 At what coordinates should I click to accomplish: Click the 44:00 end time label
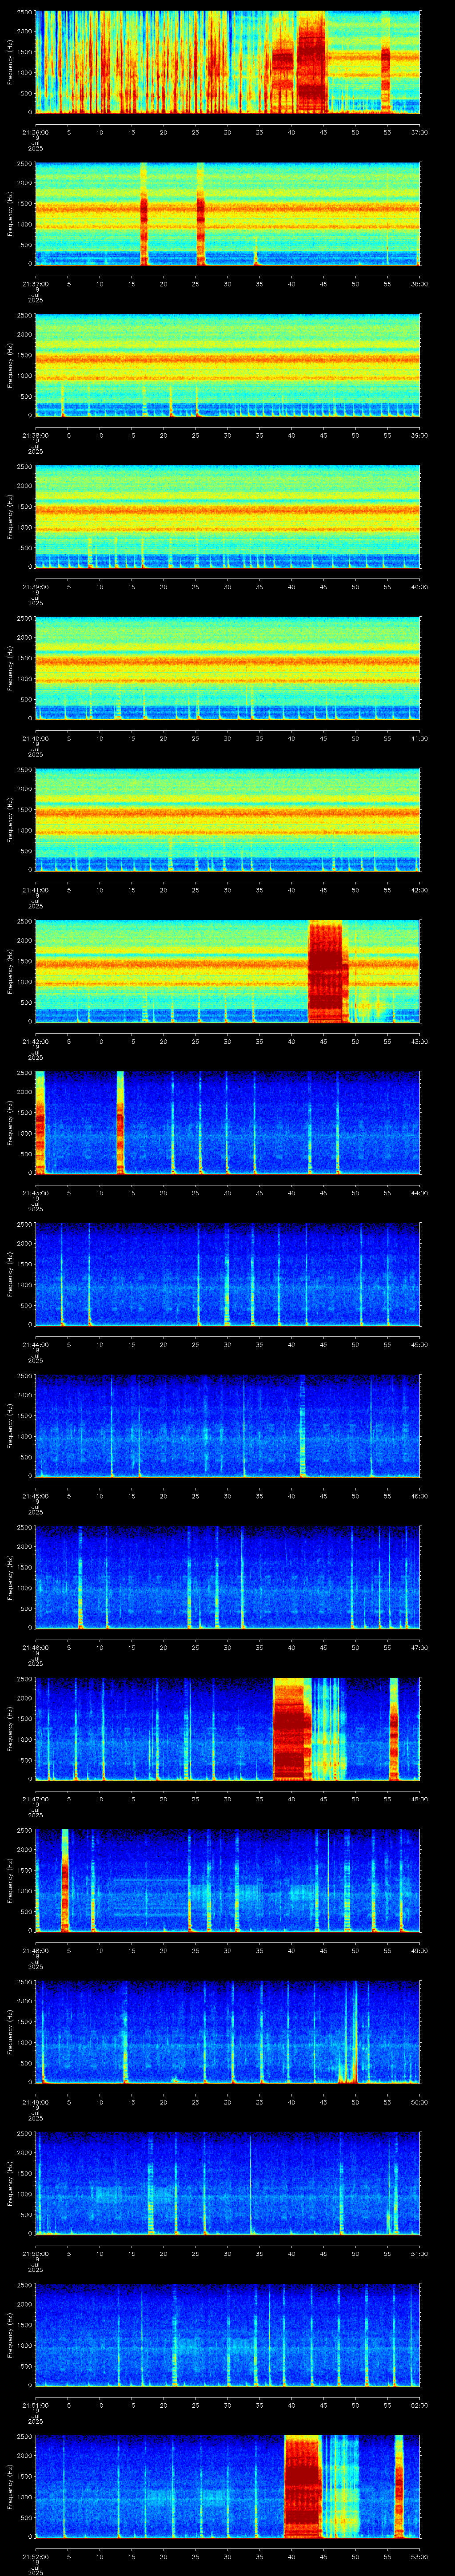coord(419,1192)
